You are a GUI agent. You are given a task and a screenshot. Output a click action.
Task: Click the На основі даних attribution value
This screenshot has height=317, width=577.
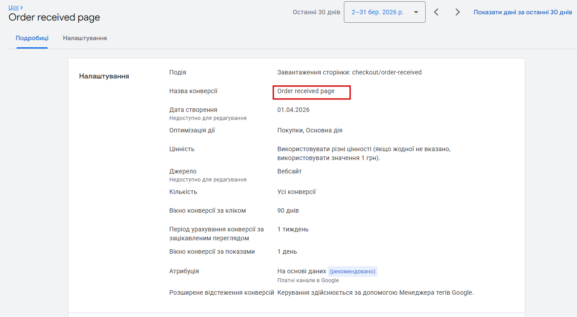pos(301,271)
